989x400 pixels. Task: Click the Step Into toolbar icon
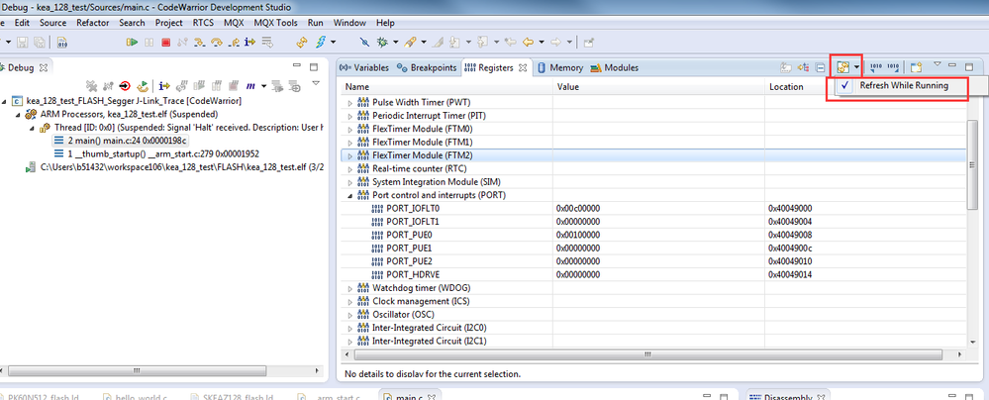pyautogui.click(x=200, y=43)
